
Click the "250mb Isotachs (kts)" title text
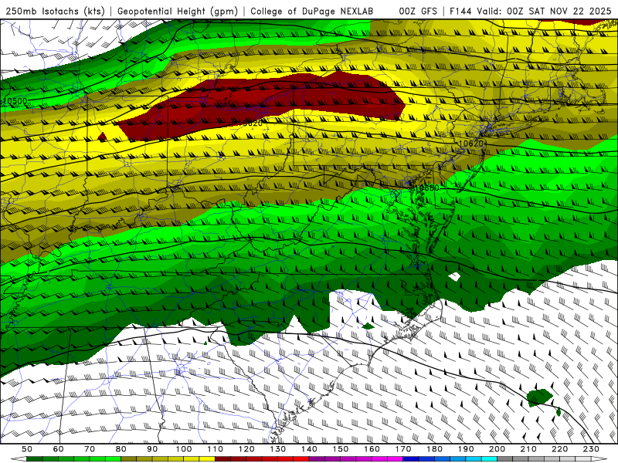click(x=56, y=11)
